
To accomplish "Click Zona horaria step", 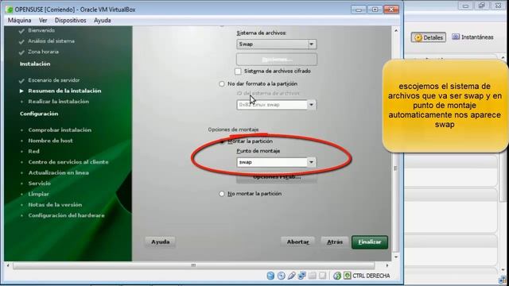I will pyautogui.click(x=43, y=52).
